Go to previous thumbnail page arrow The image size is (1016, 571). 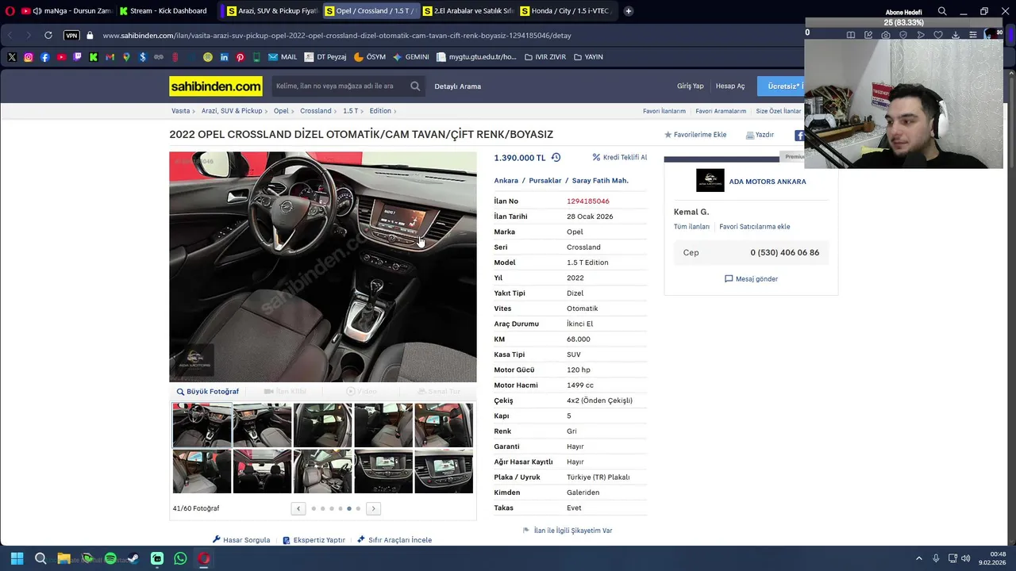[298, 508]
